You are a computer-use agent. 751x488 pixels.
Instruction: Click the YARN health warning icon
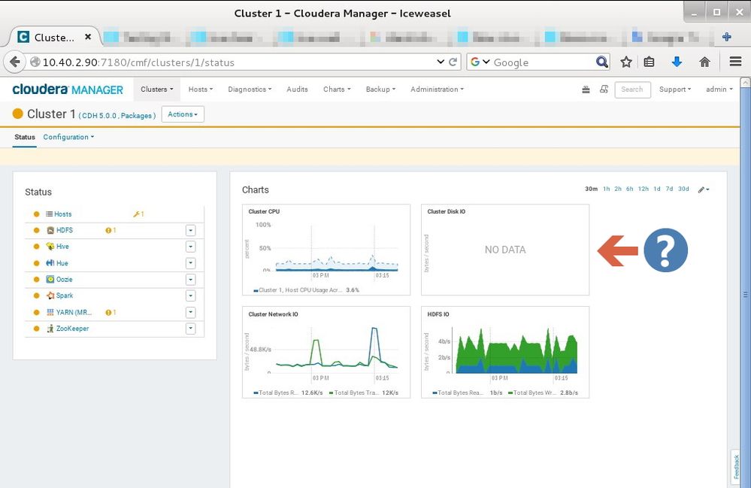point(108,312)
